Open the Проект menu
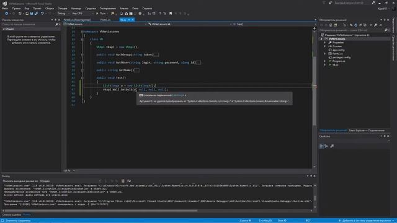The height and width of the screenshot is (223, 397). (37, 8)
